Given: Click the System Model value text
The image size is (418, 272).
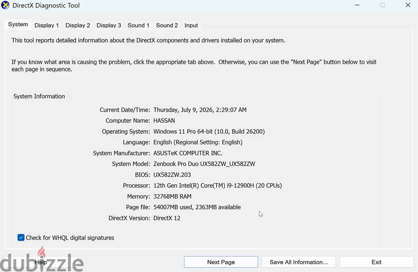Looking at the screenshot, I should (204, 164).
